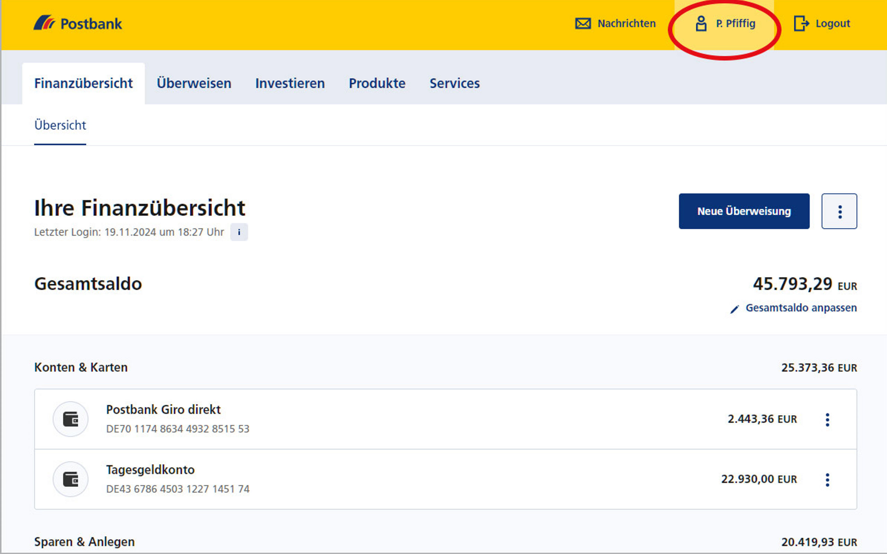Click the pencil icon beside Gesamtsaldo anpassen
887x554 pixels.
click(735, 309)
